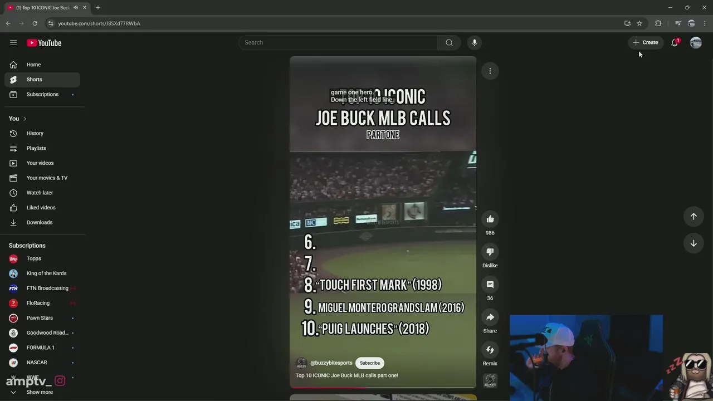Open NASCAR channel
713x401 pixels.
pos(42,363)
